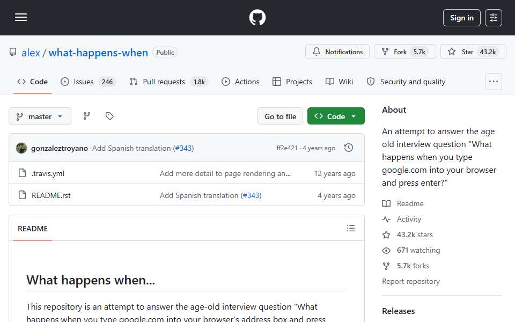Fork the repository
The image size is (515, 322).
point(405,52)
